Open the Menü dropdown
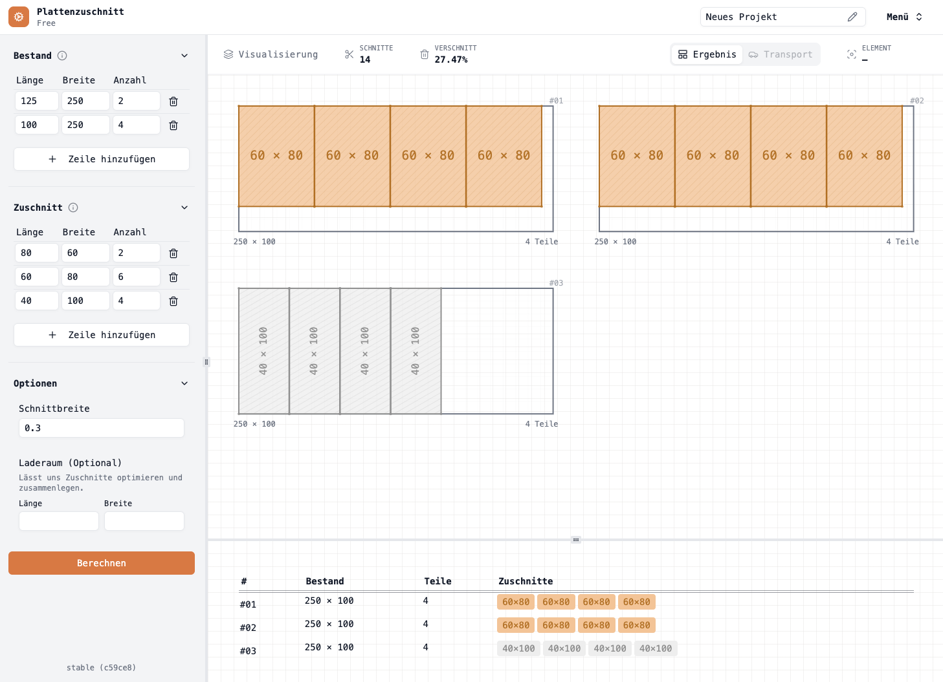The height and width of the screenshot is (682, 943). 904,17
